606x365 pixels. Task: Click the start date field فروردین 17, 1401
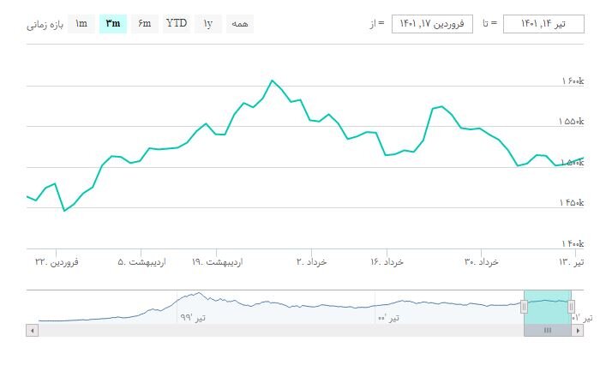click(433, 23)
